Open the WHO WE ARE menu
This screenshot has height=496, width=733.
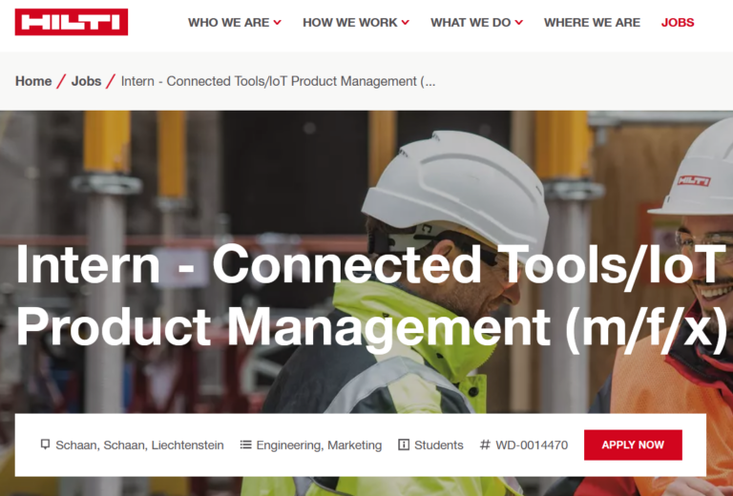click(229, 23)
